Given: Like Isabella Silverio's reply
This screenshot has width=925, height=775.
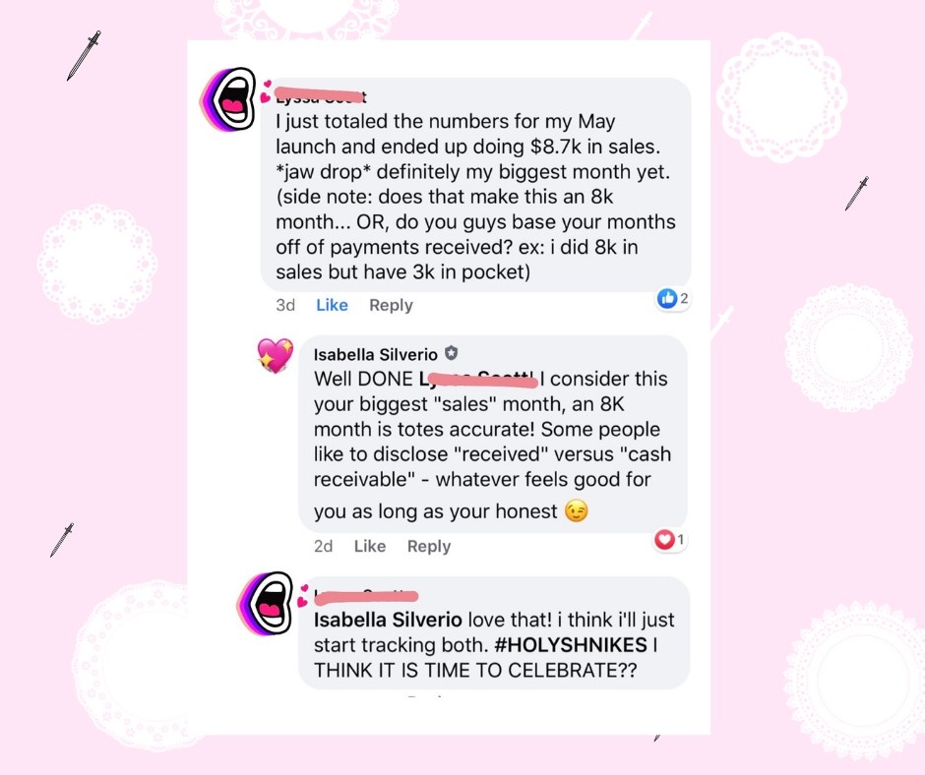Looking at the screenshot, I should [370, 546].
